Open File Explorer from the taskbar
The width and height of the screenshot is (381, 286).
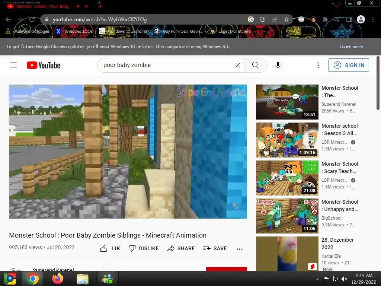(83, 279)
